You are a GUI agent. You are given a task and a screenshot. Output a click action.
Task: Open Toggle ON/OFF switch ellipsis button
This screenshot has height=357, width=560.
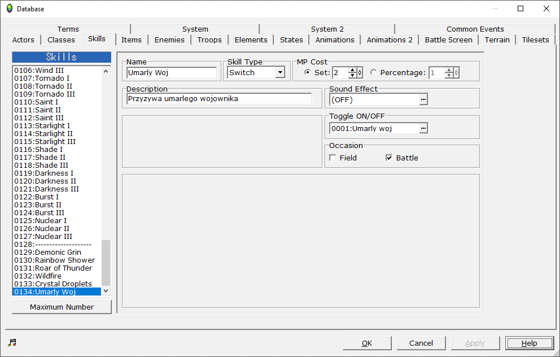click(x=423, y=128)
